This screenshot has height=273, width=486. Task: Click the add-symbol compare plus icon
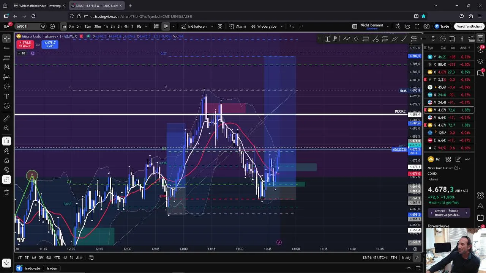52,26
